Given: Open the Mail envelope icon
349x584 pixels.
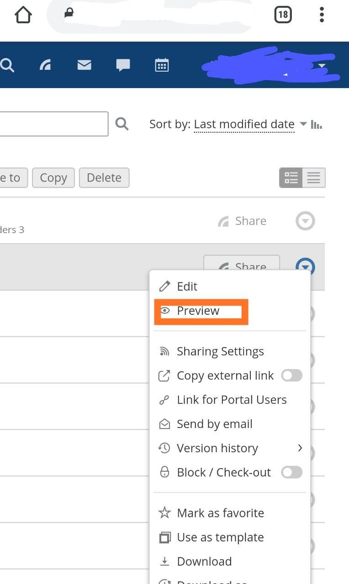Looking at the screenshot, I should coord(84,65).
